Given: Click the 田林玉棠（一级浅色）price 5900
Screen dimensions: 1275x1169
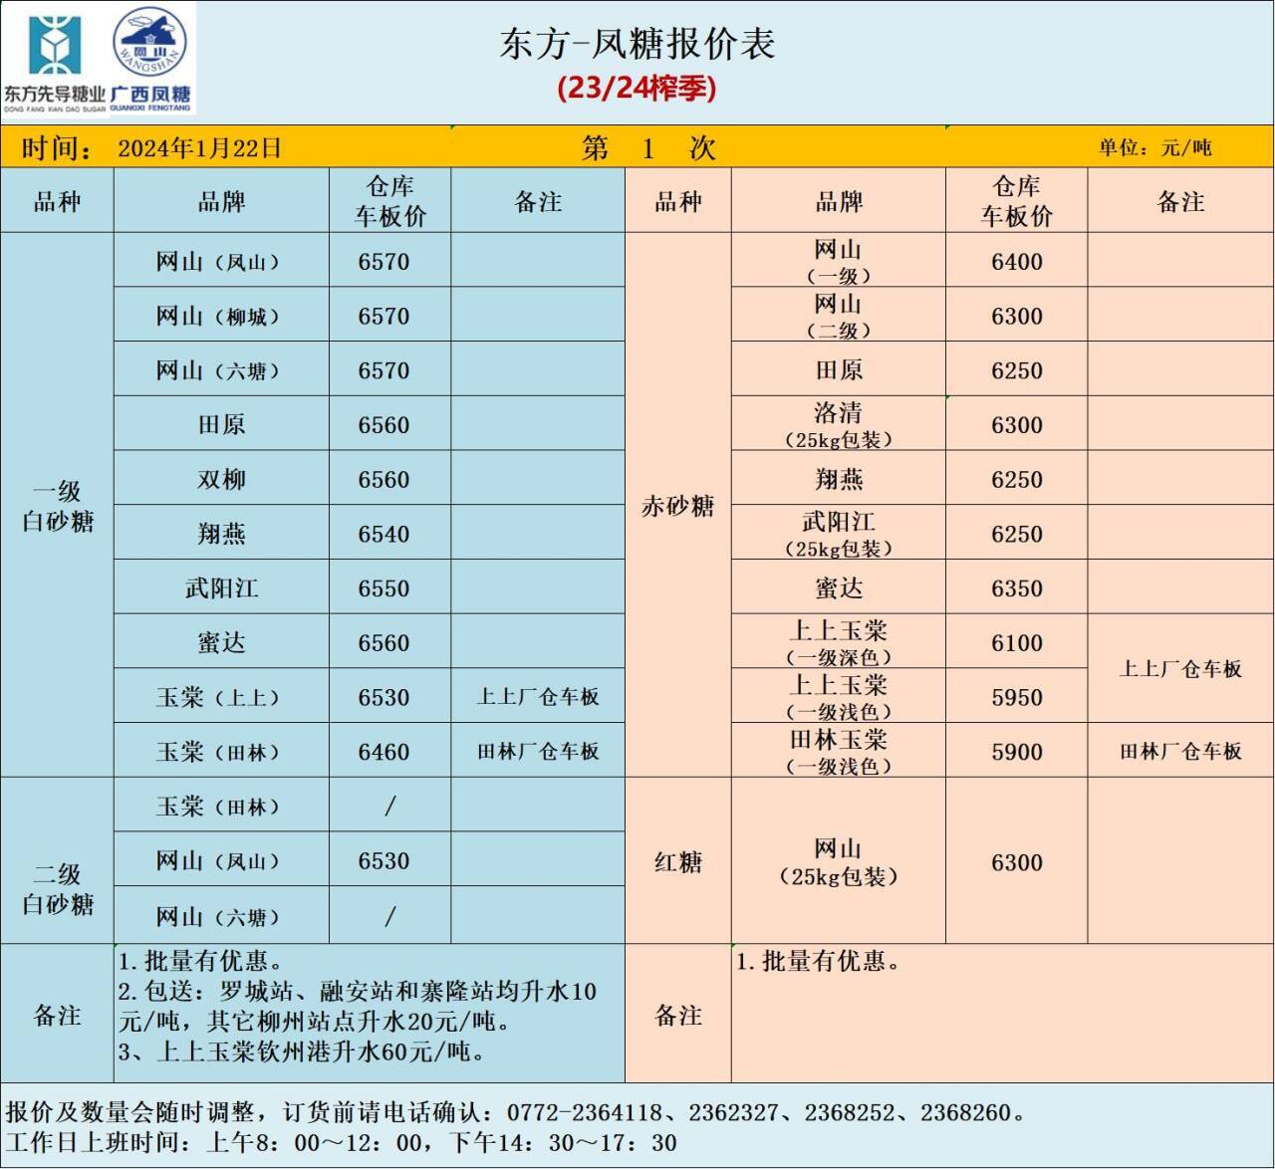Looking at the screenshot, I should tap(1016, 752).
